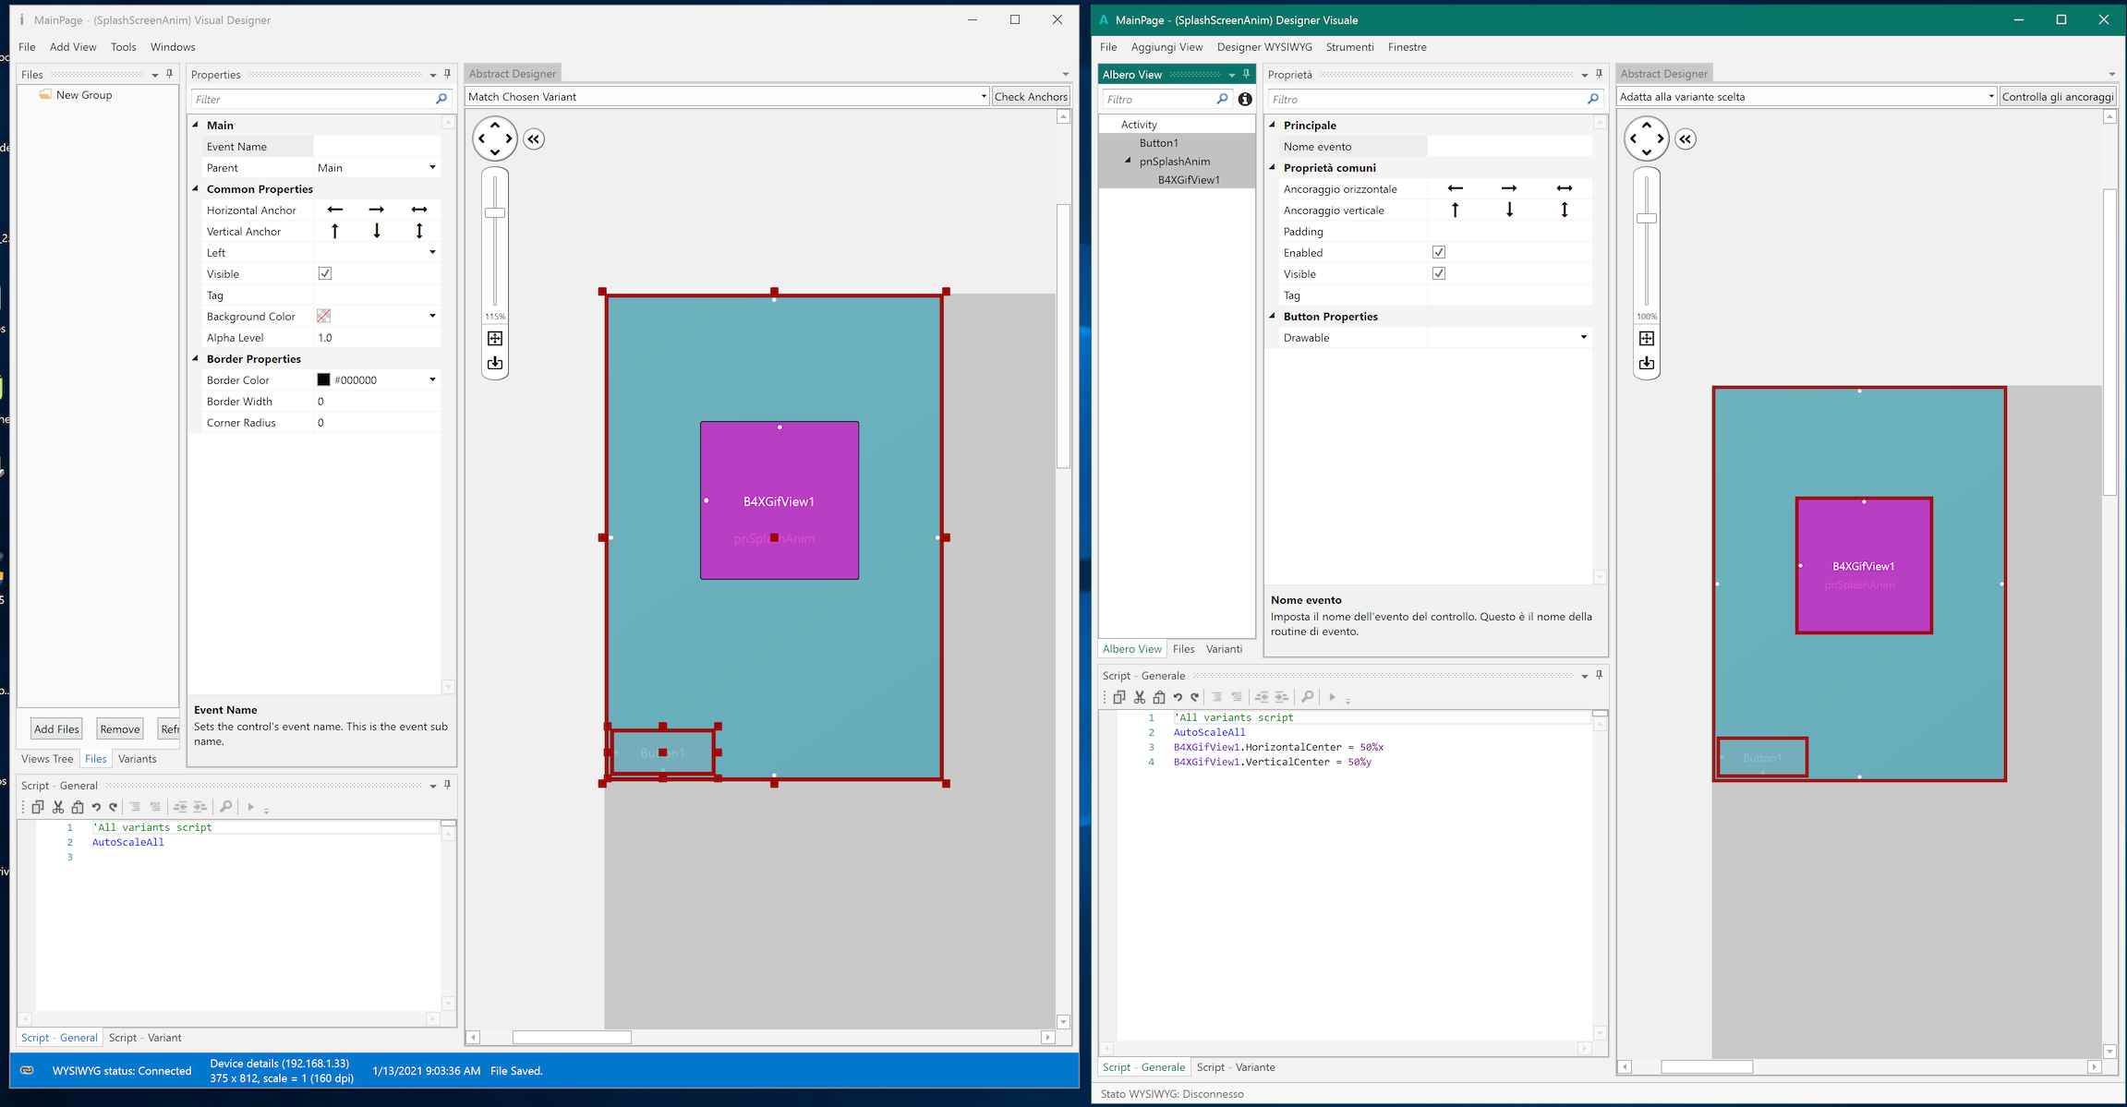Toggle Visible checkbox in right Proprietà panel
Image resolution: width=2127 pixels, height=1107 pixels.
pos(1438,274)
